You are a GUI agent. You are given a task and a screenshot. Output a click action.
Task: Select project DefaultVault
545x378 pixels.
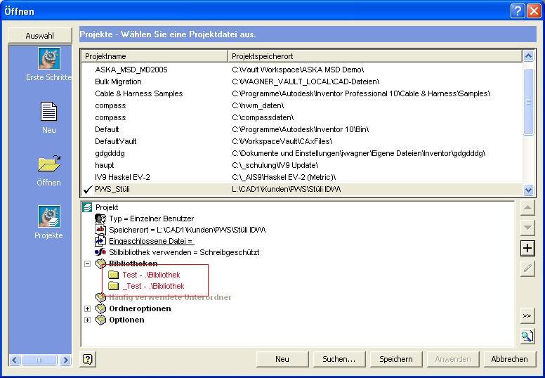(302, 141)
